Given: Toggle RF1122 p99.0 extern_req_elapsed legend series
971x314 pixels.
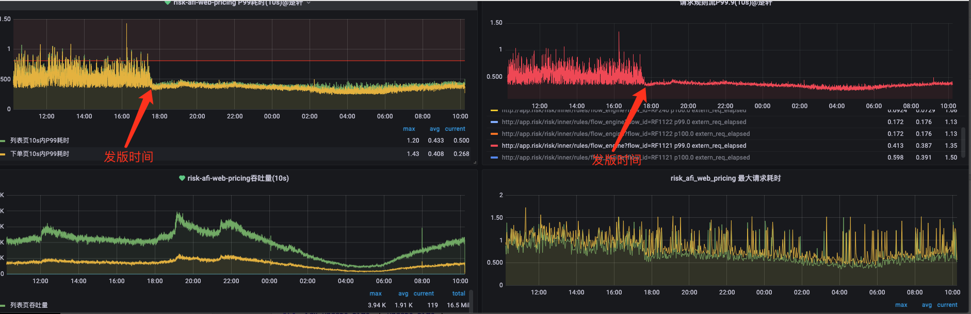Looking at the screenshot, I should pos(624,122).
